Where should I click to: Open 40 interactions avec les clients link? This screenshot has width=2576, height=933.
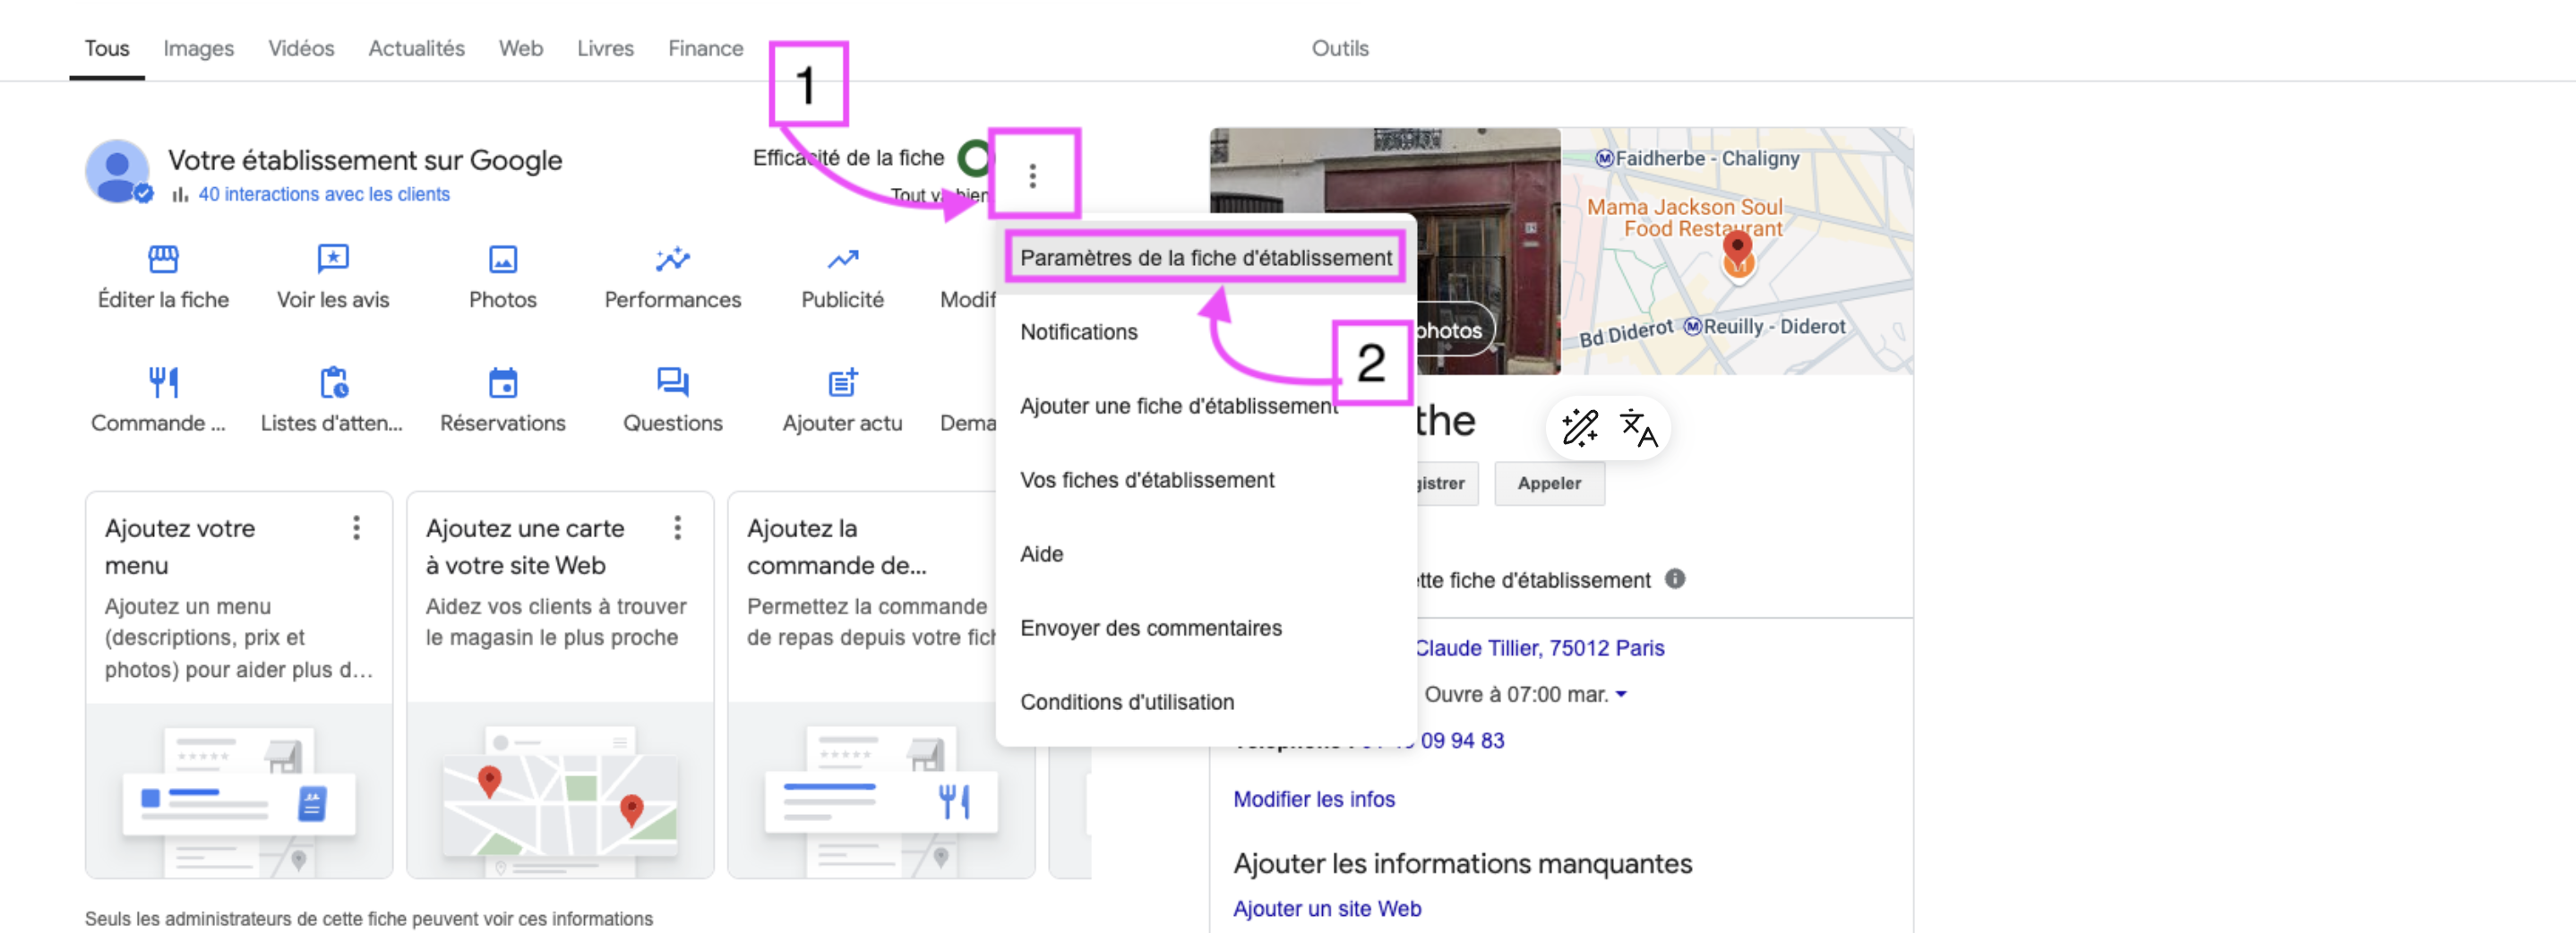(323, 194)
